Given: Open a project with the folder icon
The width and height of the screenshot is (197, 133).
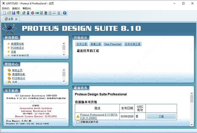Looking at the screenshot, I should (9, 13).
